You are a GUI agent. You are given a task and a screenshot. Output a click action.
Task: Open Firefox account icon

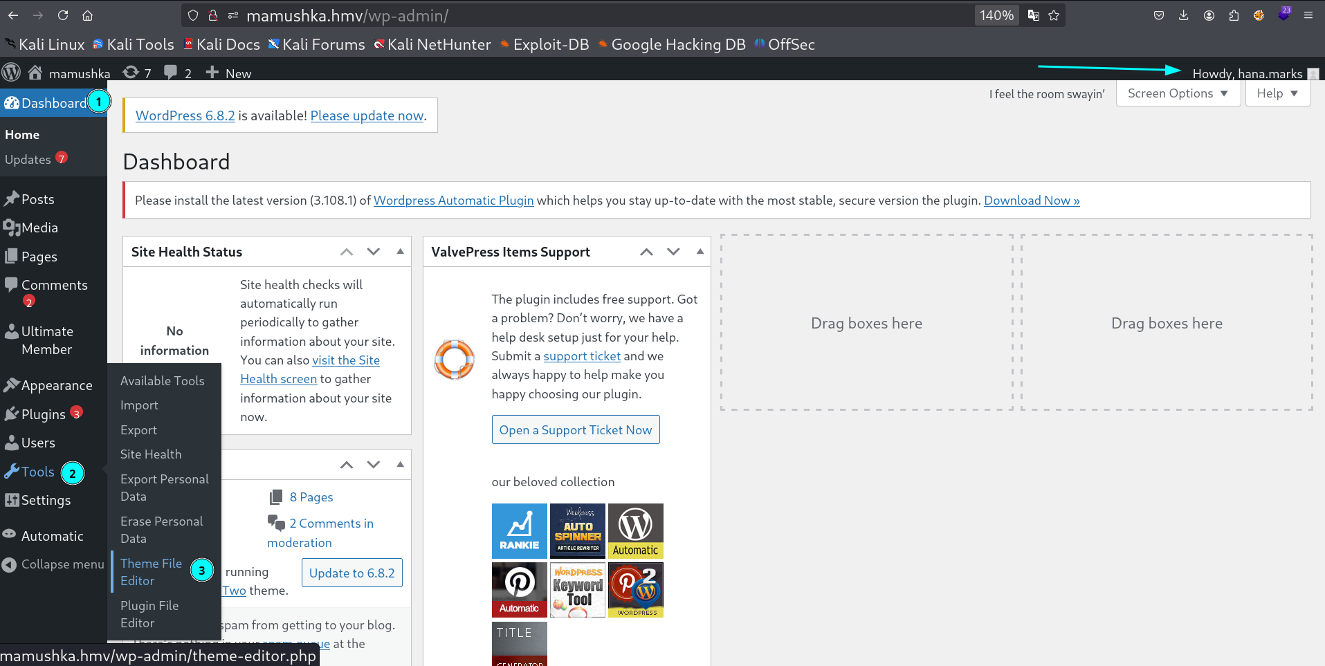point(1209,15)
